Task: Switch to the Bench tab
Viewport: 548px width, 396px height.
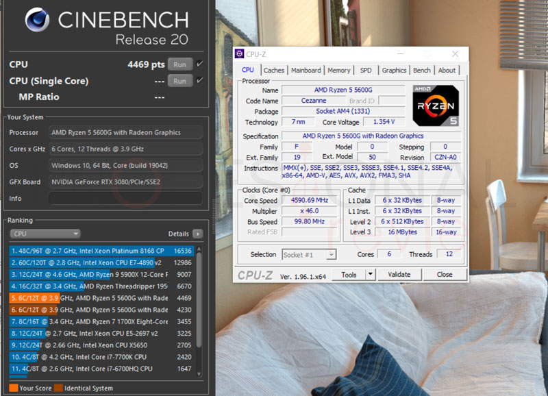Action: point(422,71)
